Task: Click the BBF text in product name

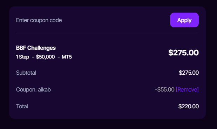Action: pos(21,48)
